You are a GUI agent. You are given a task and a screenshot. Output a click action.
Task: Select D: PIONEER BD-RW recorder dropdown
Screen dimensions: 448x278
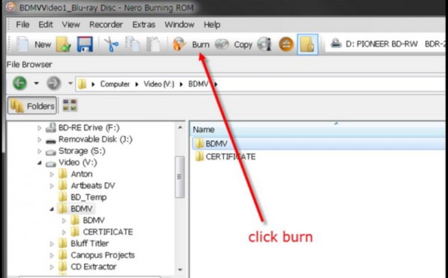[387, 44]
